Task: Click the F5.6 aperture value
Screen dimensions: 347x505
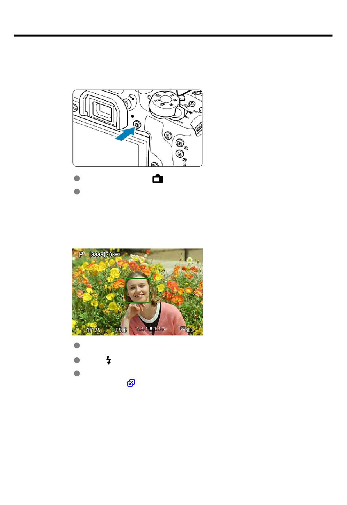Action: (x=121, y=330)
